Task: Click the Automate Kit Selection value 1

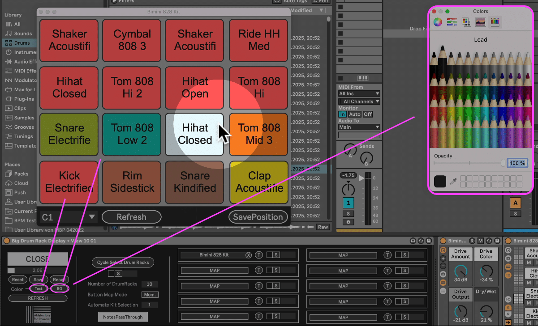Action: 149,305
